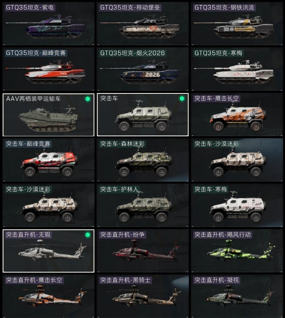
Task: Select the 突击直升机-黑骑士 helicopter skin
Action: pos(143,296)
